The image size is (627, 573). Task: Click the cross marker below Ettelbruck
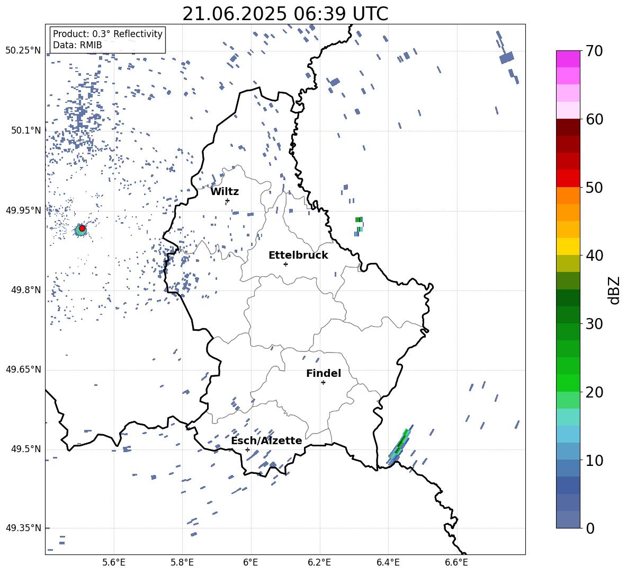[285, 264]
